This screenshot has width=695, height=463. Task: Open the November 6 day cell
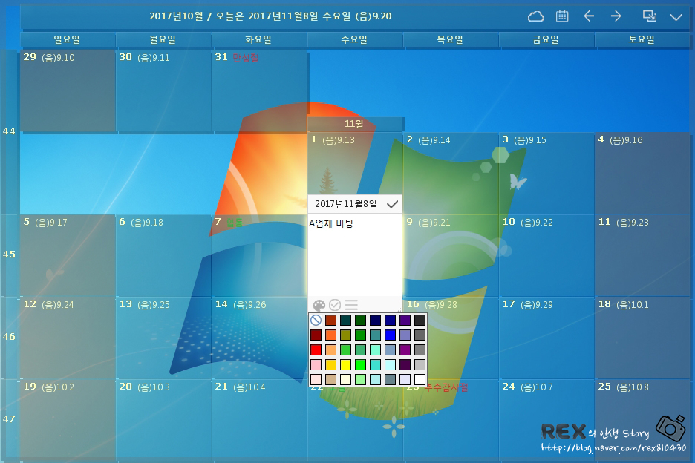coord(163,256)
